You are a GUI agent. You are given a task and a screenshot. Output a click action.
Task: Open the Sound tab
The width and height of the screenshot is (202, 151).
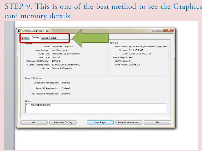[x=45, y=38]
